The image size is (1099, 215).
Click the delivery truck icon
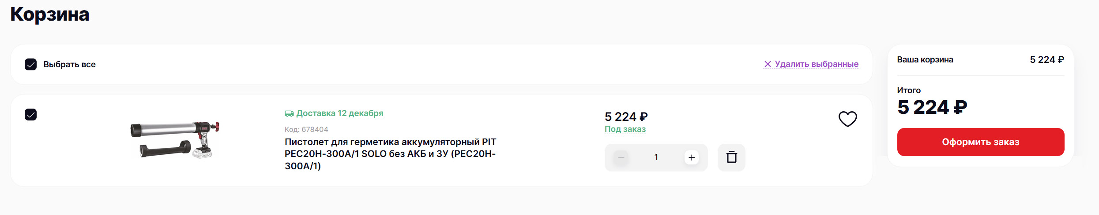(x=289, y=114)
